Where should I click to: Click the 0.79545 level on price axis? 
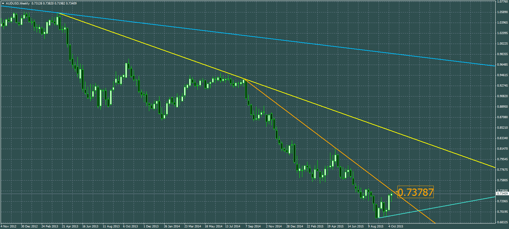point(502,159)
